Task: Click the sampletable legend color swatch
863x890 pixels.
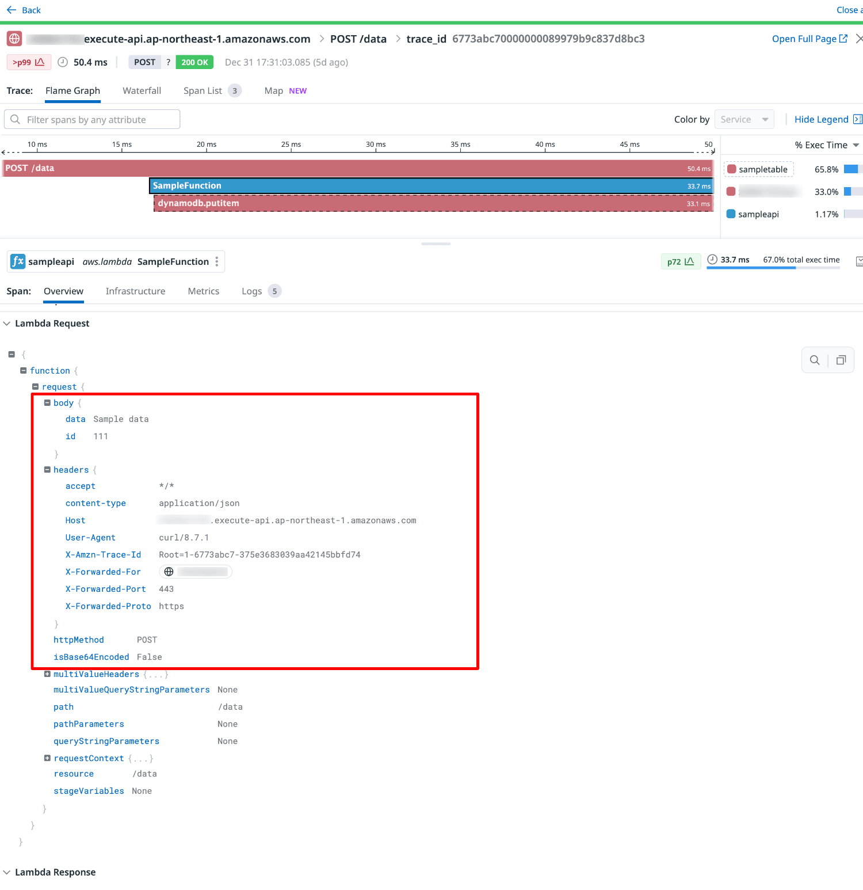Action: tap(732, 169)
